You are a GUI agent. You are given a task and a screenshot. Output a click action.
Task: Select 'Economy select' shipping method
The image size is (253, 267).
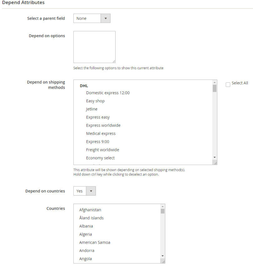pyautogui.click(x=100, y=158)
